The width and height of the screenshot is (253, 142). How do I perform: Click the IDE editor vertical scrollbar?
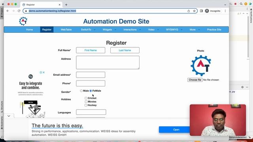[248, 37]
